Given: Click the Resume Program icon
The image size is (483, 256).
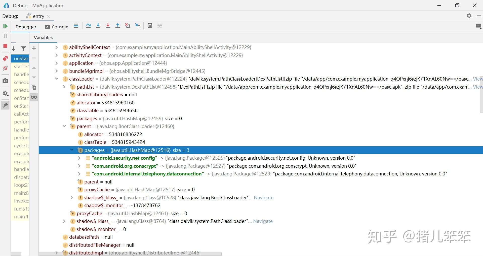Looking at the screenshot, I should click(x=5, y=26).
